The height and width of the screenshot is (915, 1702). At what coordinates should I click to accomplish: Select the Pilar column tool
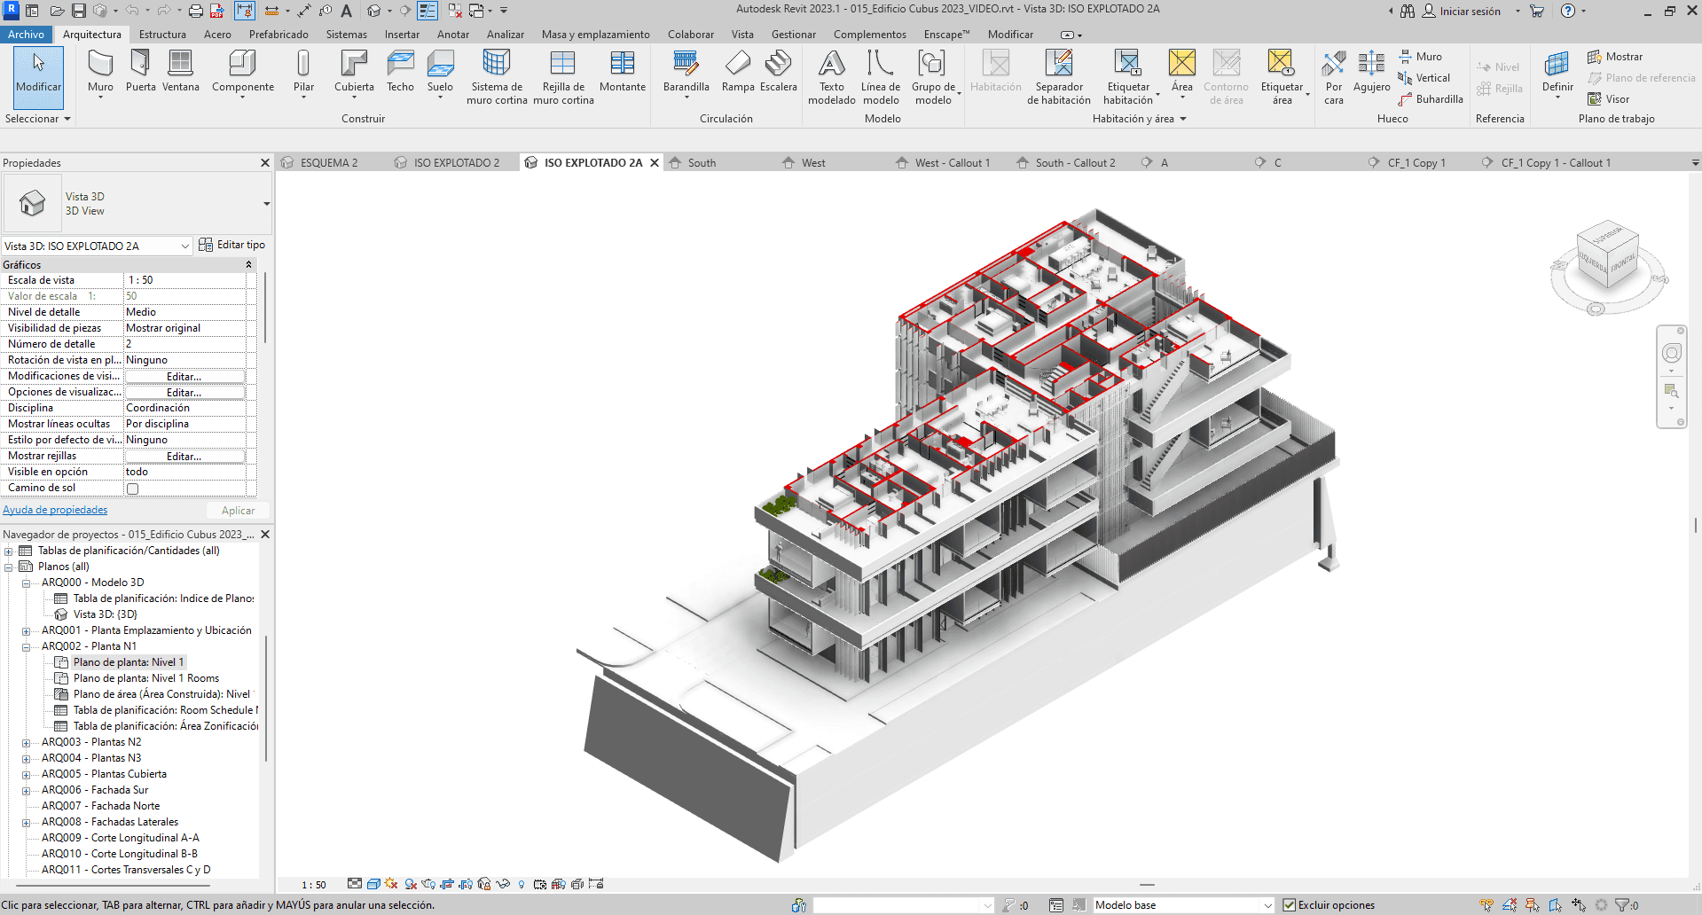coord(303,71)
